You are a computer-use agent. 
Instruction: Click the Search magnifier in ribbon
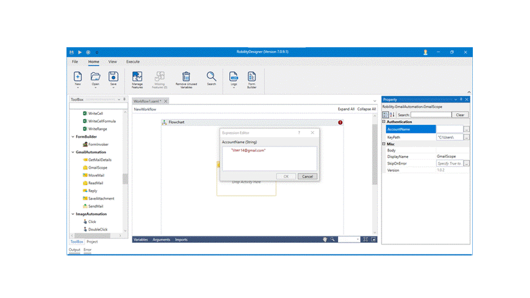pos(211,76)
